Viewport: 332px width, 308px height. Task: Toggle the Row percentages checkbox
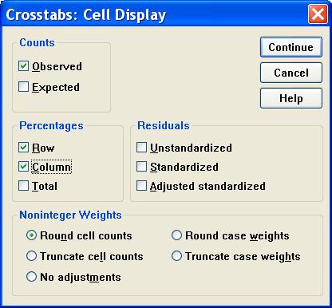(23, 148)
